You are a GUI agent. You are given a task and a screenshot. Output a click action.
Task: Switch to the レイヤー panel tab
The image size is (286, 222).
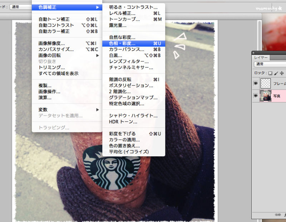click(261, 57)
